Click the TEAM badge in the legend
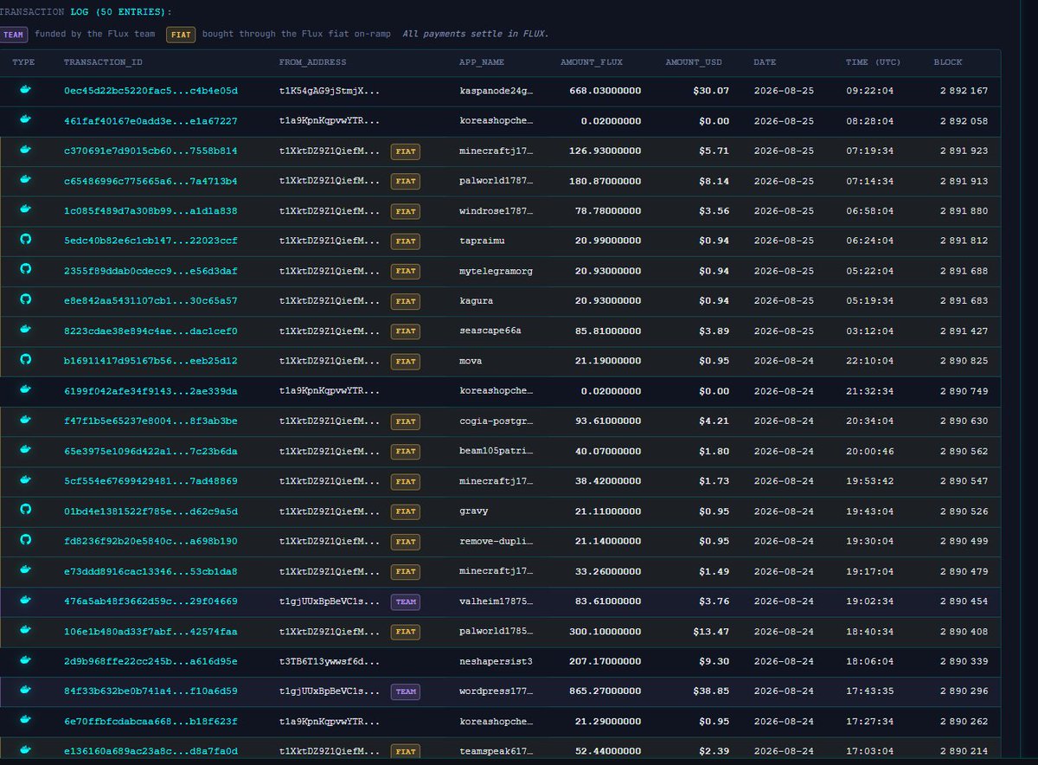Screen dimensions: 1038x765 14,35
